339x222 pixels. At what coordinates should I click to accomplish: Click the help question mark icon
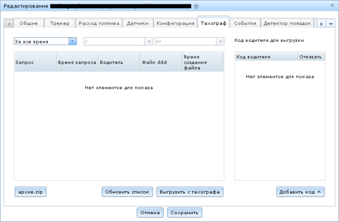tap(196, 6)
